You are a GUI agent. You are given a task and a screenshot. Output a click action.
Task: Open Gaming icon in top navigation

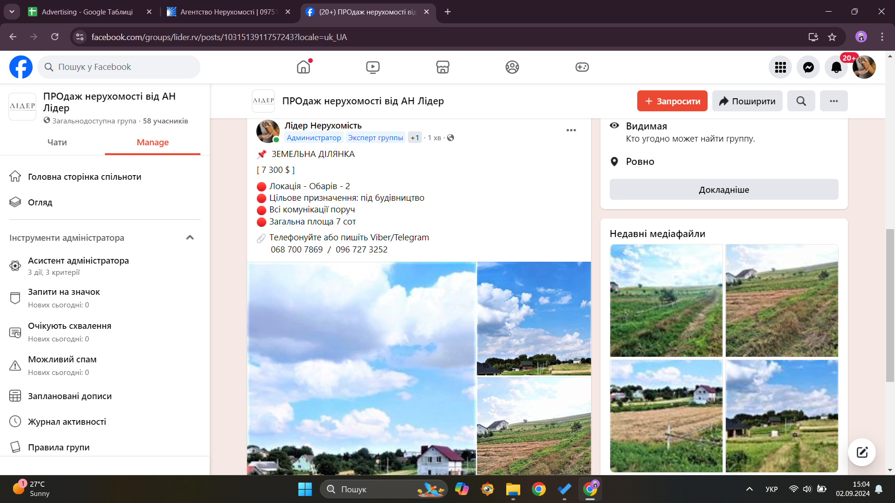point(582,67)
